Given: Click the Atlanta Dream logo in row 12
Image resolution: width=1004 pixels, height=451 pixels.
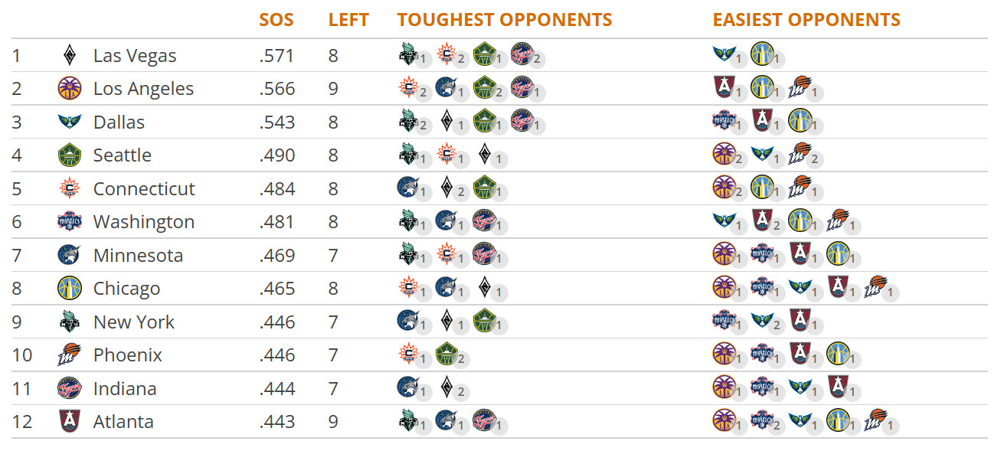Looking at the screenshot, I should coord(70,422).
